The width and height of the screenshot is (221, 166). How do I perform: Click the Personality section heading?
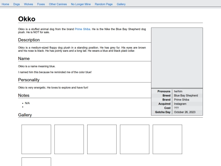click(29, 80)
